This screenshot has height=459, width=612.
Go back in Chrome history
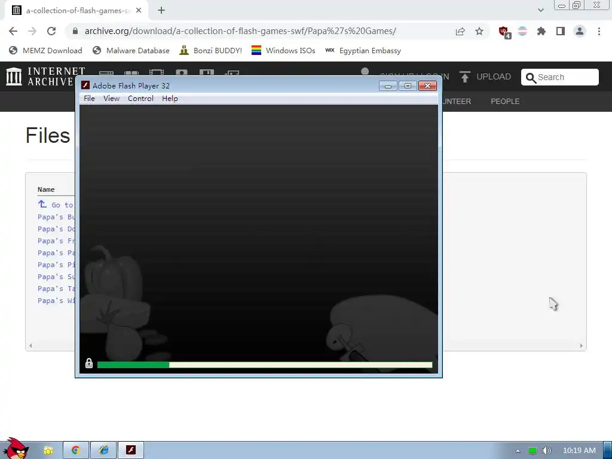point(13,31)
